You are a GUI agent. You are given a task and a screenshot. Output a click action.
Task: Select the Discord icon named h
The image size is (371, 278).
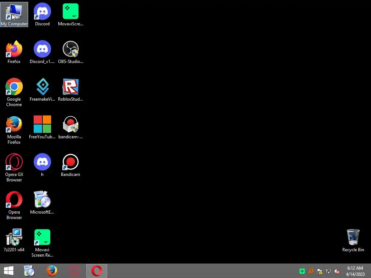(x=42, y=165)
